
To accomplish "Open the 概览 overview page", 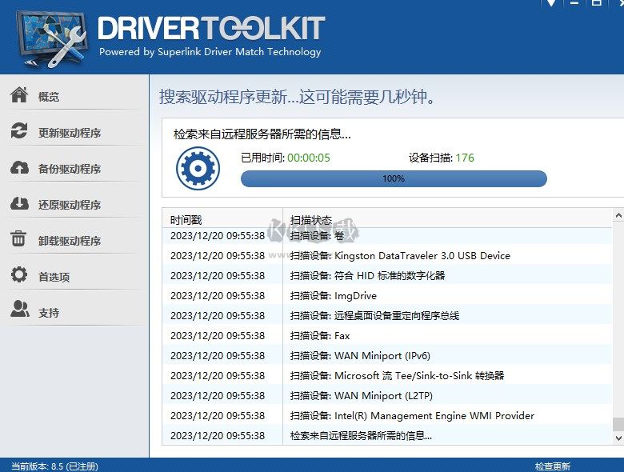I will (x=49, y=97).
